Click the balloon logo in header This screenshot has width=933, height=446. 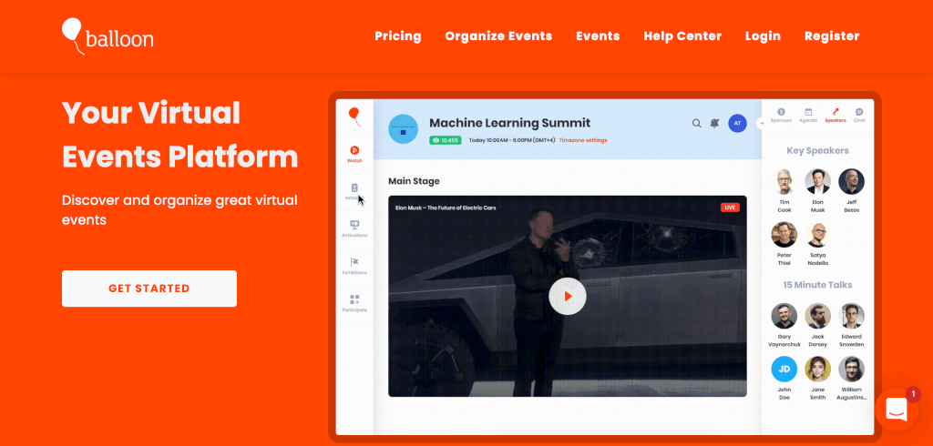[108, 35]
